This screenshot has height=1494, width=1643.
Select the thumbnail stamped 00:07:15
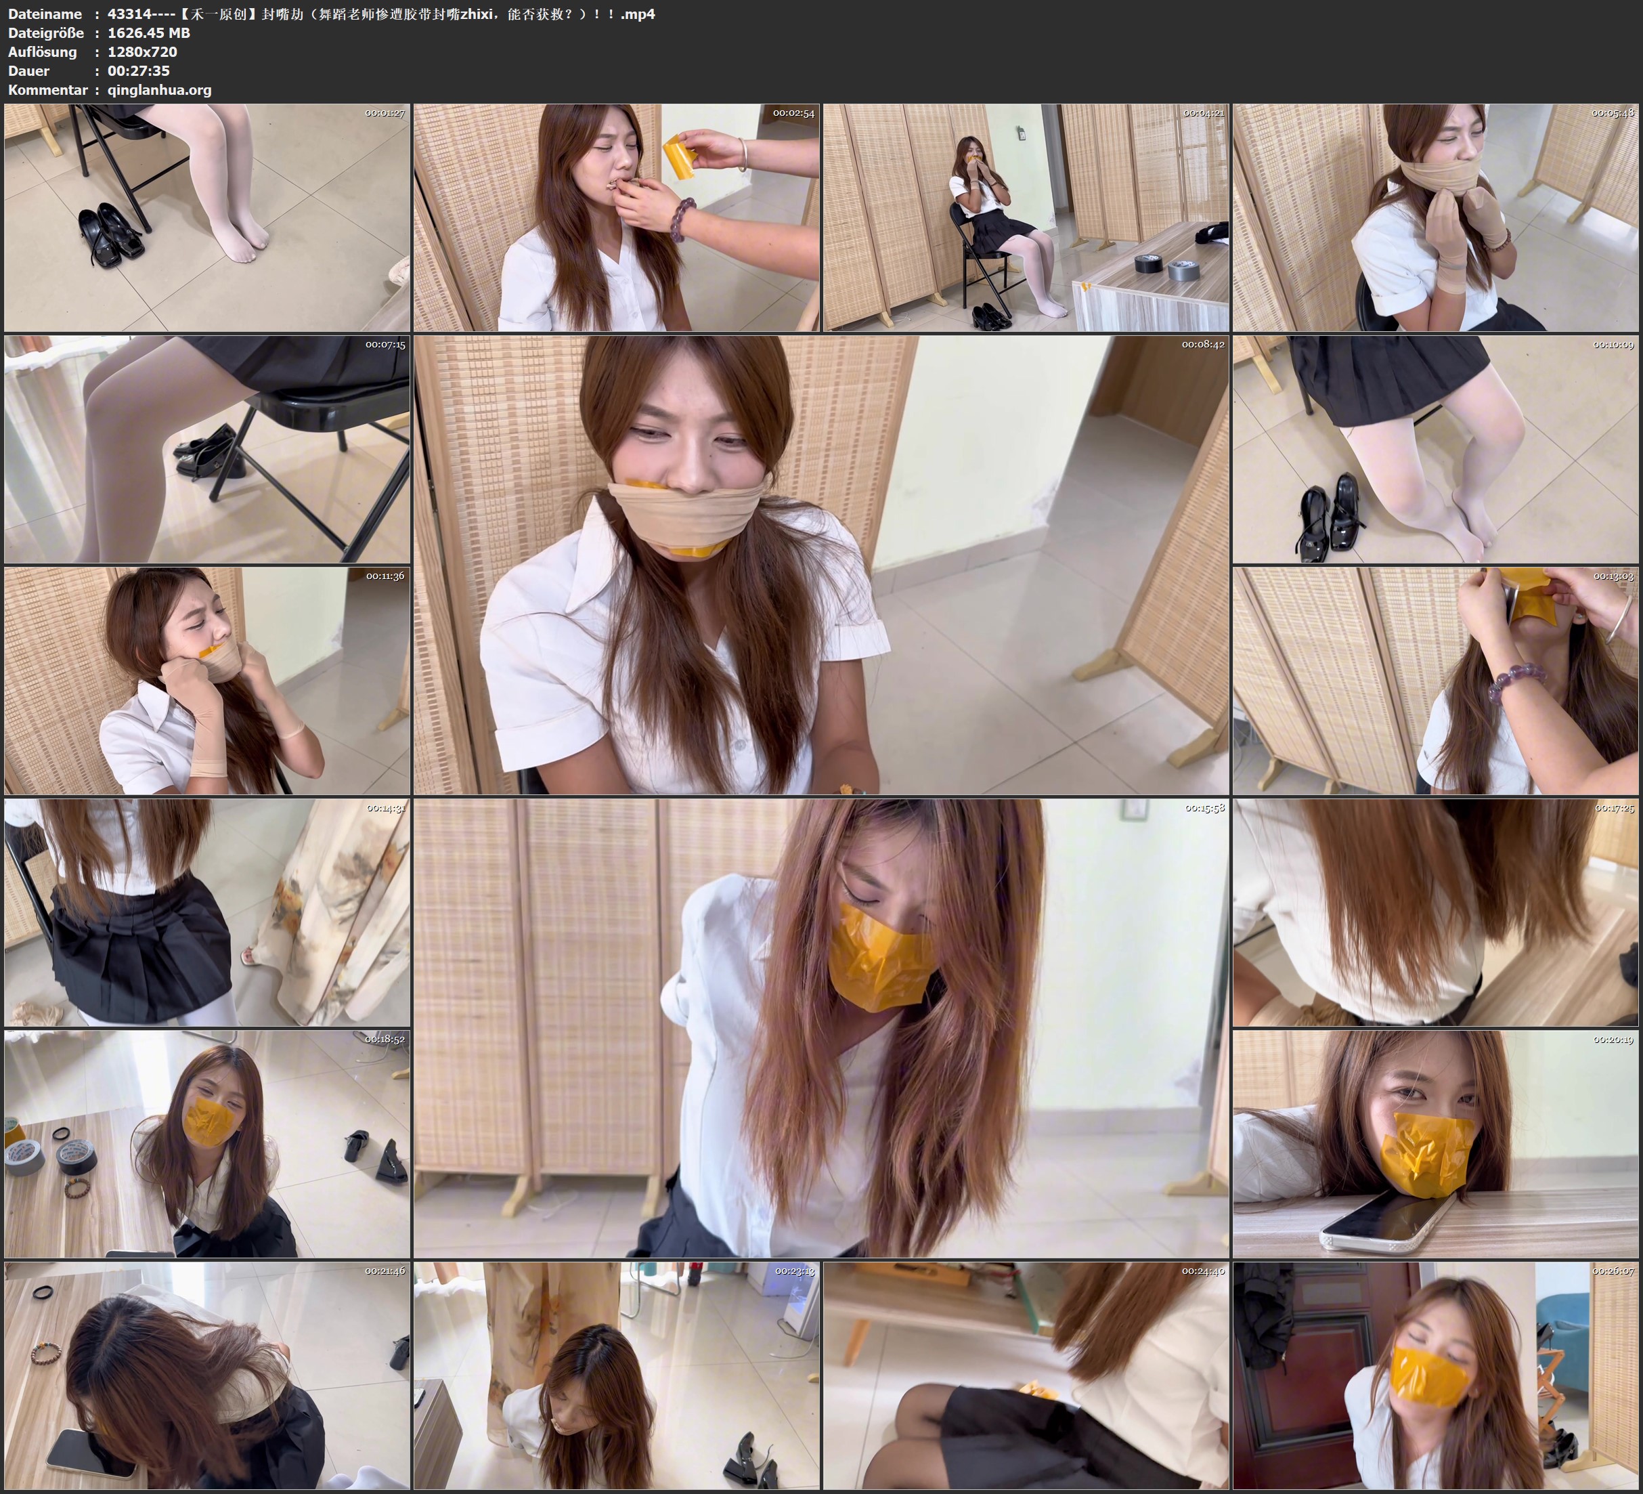[207, 449]
